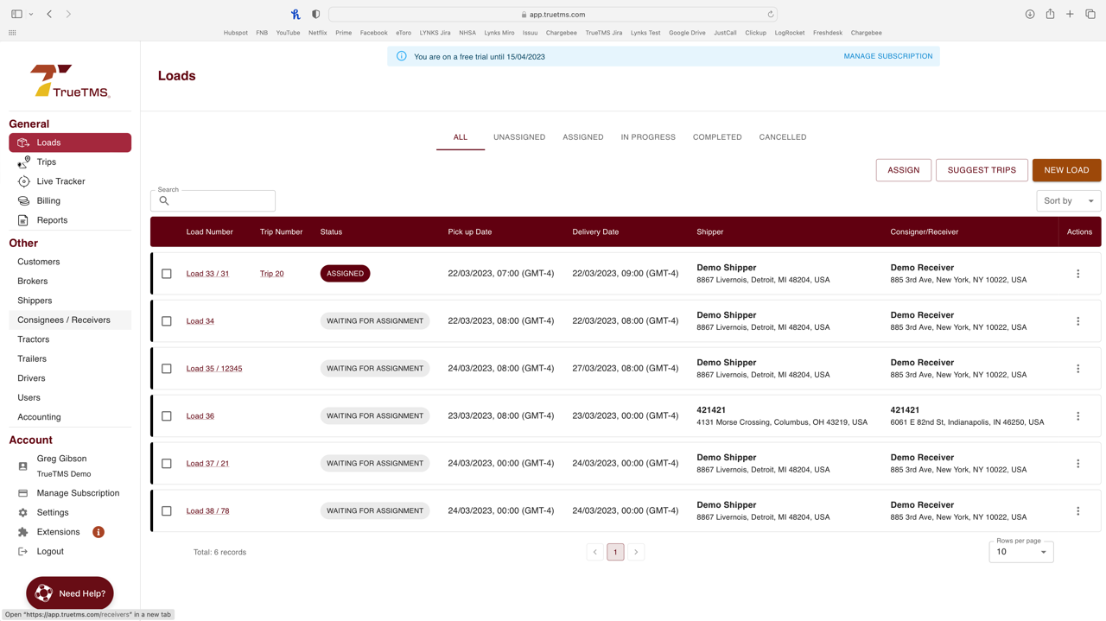Expand the Safari sidebar options chevron
Image resolution: width=1106 pixels, height=621 pixels.
pos(31,15)
